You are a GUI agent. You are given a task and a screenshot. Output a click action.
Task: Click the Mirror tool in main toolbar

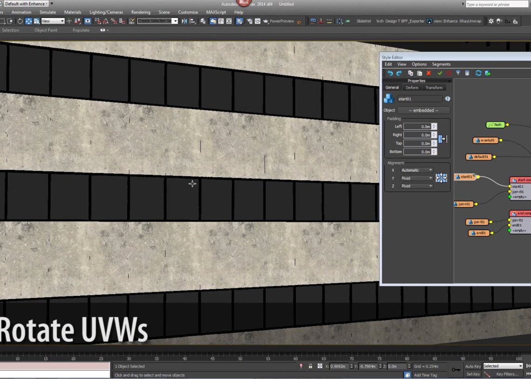(x=184, y=21)
